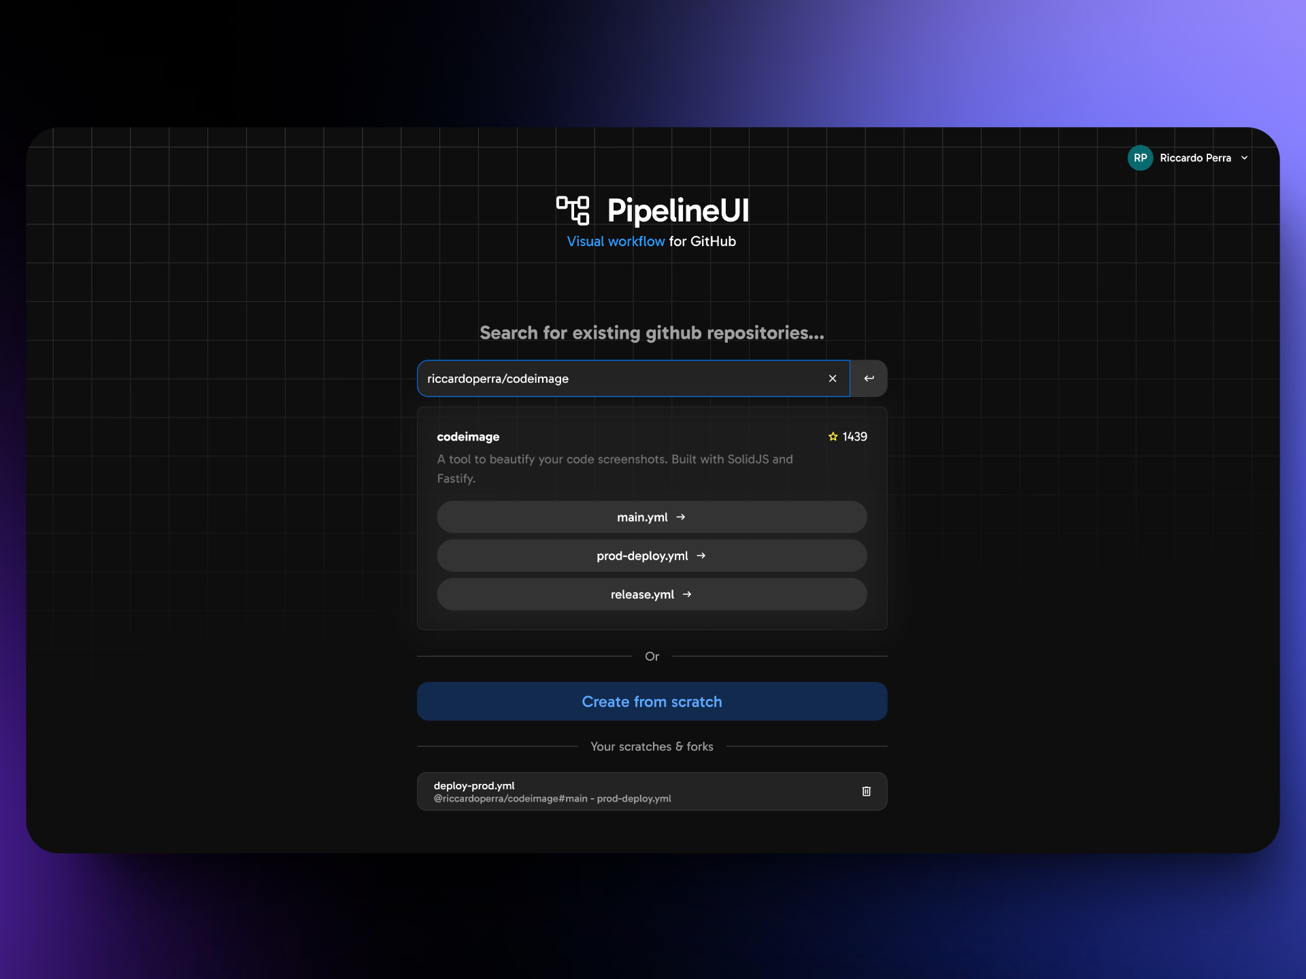Open the release.yml workflow

pos(652,595)
